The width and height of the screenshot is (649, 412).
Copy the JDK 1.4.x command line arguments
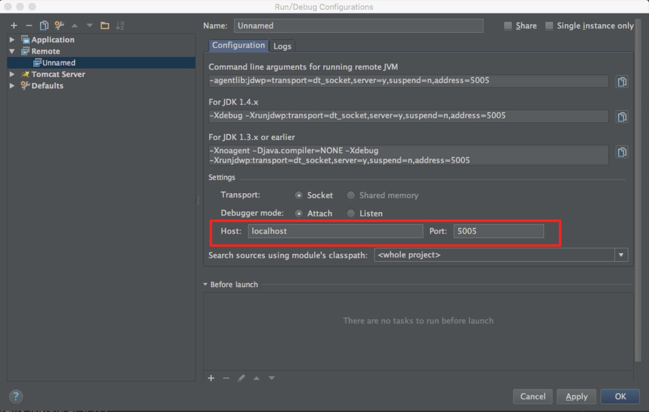[622, 117]
